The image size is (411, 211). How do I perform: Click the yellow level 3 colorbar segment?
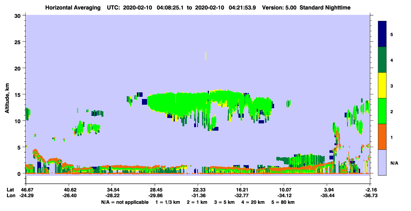click(382, 85)
